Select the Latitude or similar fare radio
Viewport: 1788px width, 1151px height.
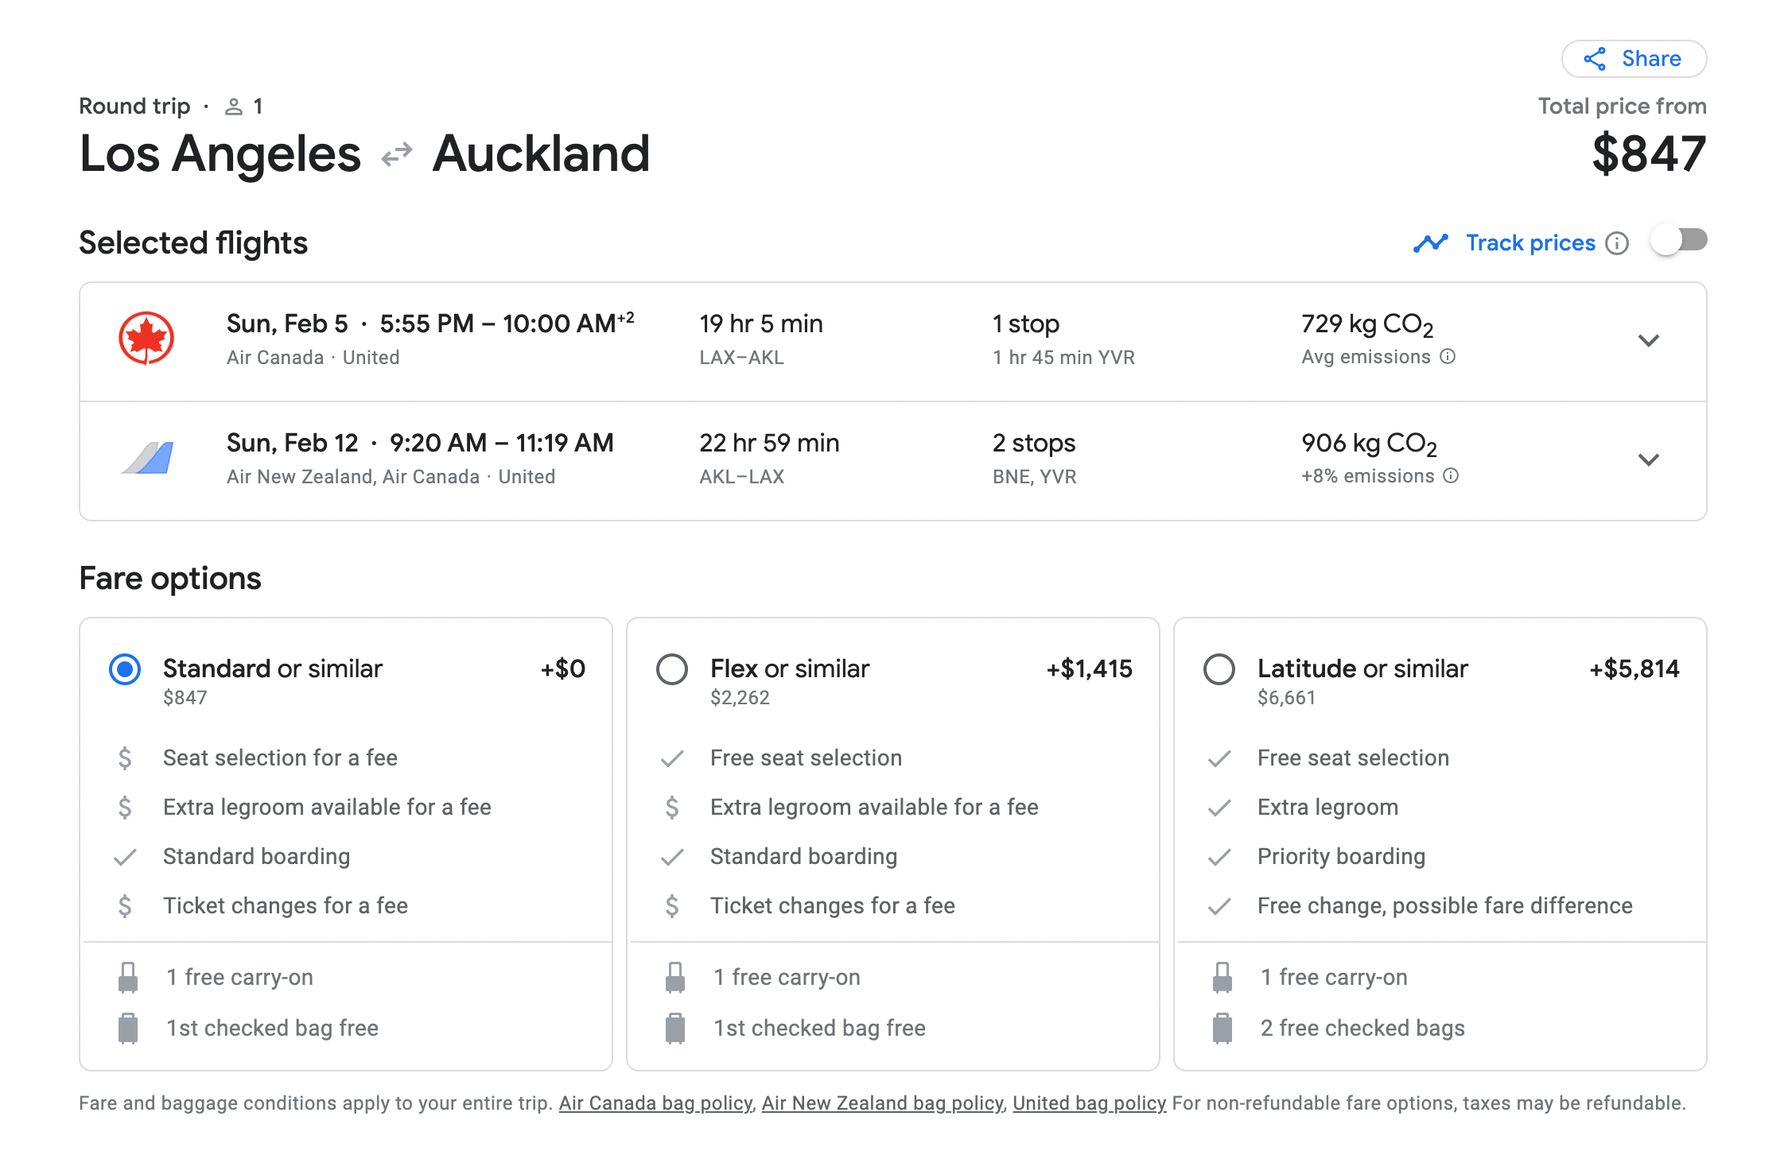(1219, 669)
